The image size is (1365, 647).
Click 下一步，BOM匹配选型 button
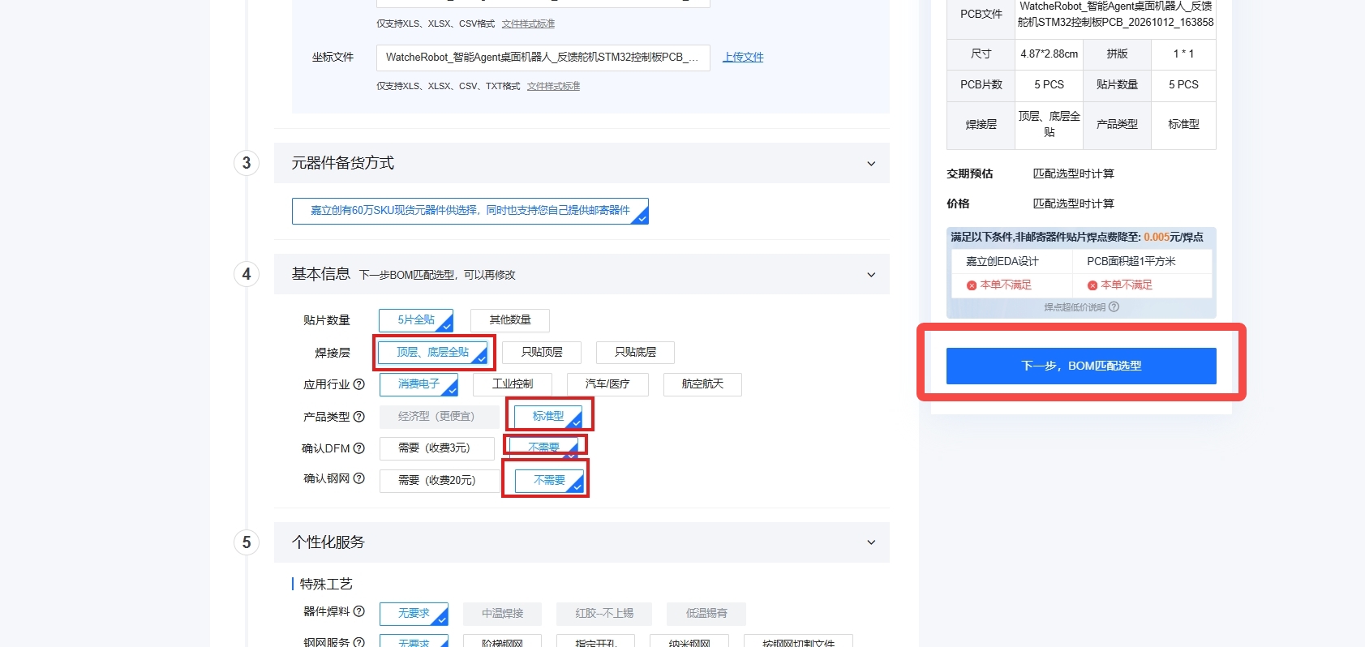pyautogui.click(x=1081, y=366)
